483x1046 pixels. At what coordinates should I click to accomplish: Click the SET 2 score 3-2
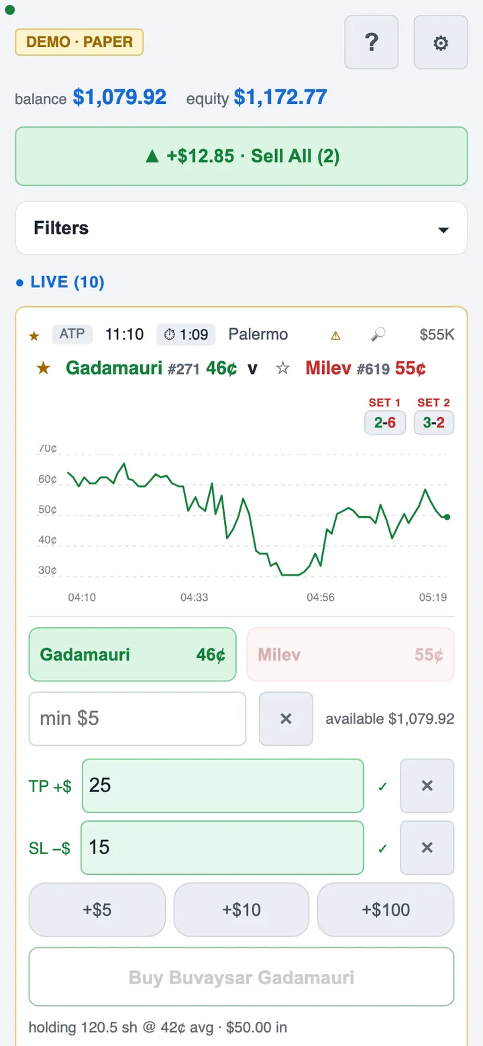tap(434, 423)
